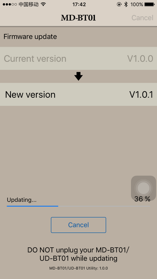Tap Cancel in the top navigation bar

[x=142, y=18]
